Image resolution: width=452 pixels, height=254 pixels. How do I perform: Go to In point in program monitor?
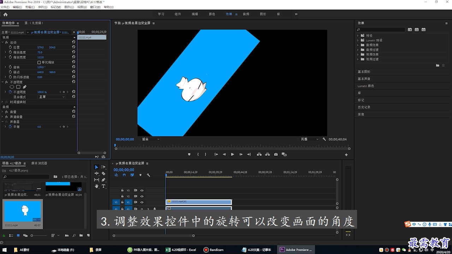point(216,155)
